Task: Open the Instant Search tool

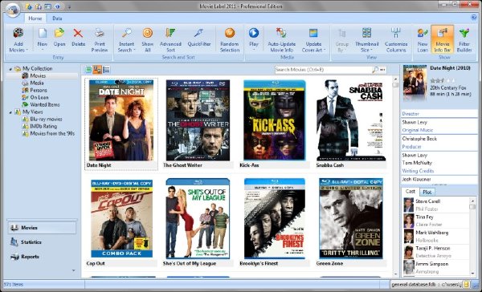Action: point(126,40)
